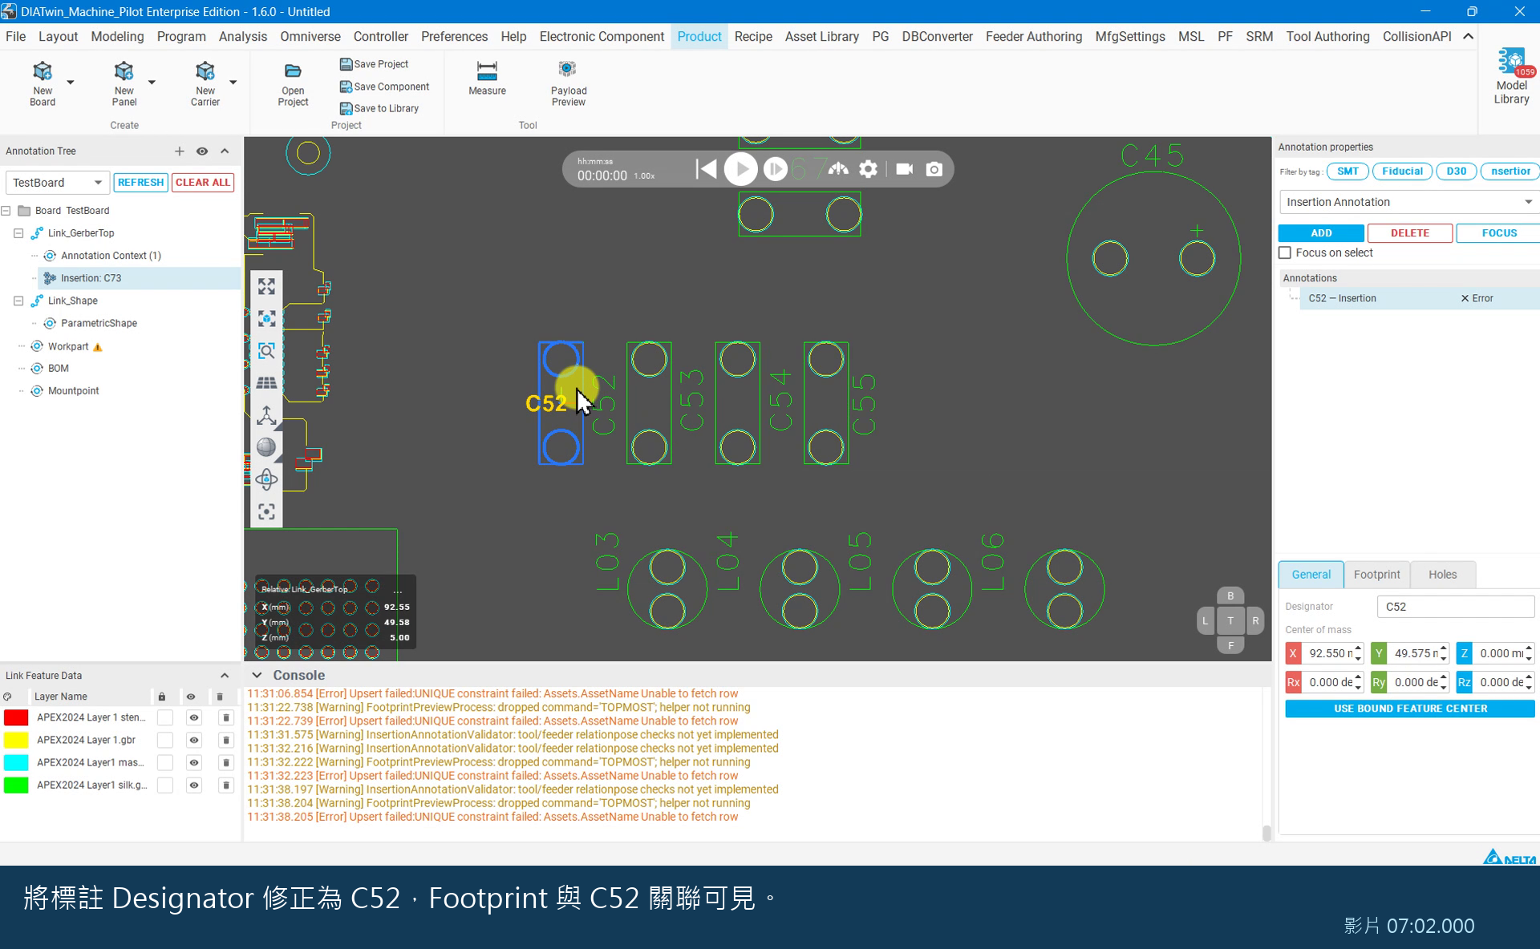
Task: Click the DELETE annotation button
Action: coord(1410,233)
